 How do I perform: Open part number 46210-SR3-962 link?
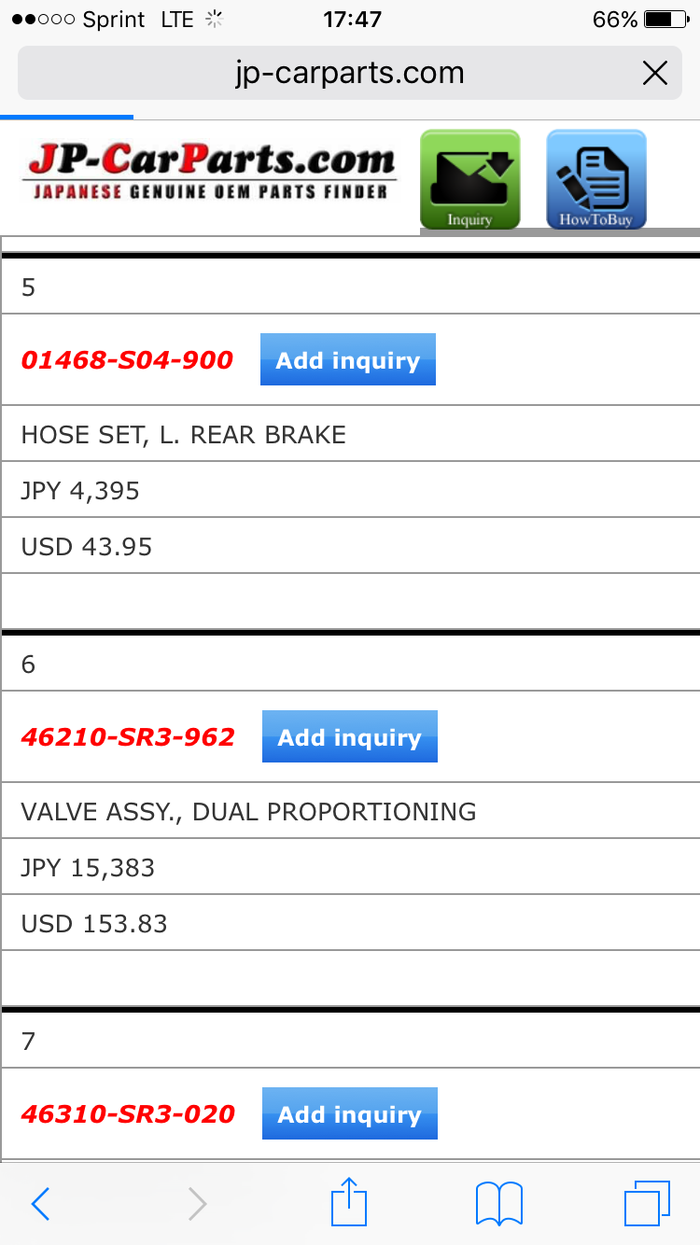click(128, 737)
